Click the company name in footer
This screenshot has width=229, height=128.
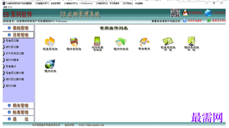click(46, 125)
